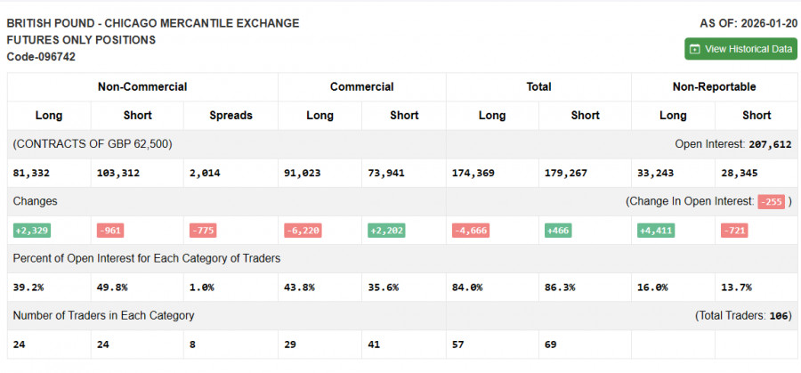This screenshot has width=801, height=373.
Task: Select the Commercial column group header
Action: (x=361, y=87)
